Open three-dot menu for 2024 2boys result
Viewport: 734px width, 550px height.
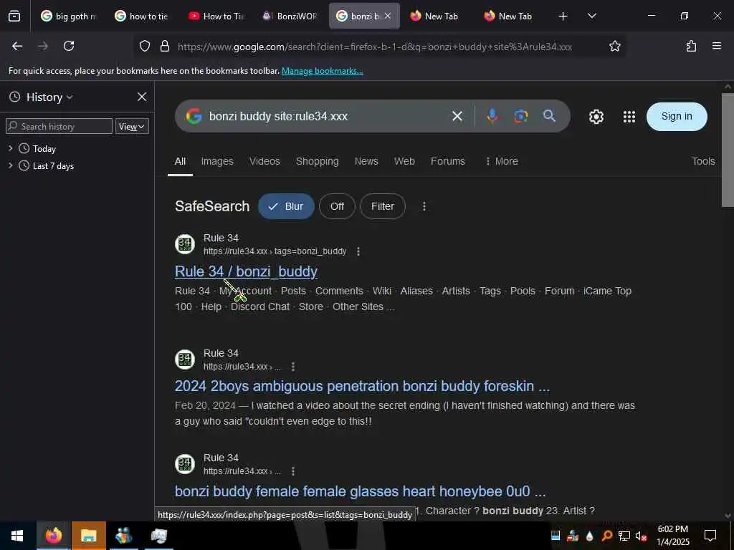click(x=293, y=367)
